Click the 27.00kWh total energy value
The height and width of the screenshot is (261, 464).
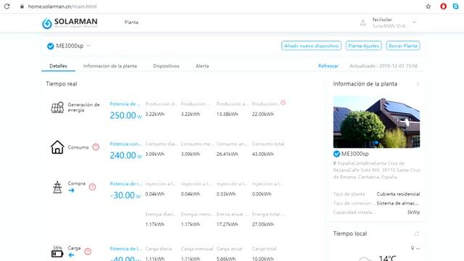coord(262,225)
